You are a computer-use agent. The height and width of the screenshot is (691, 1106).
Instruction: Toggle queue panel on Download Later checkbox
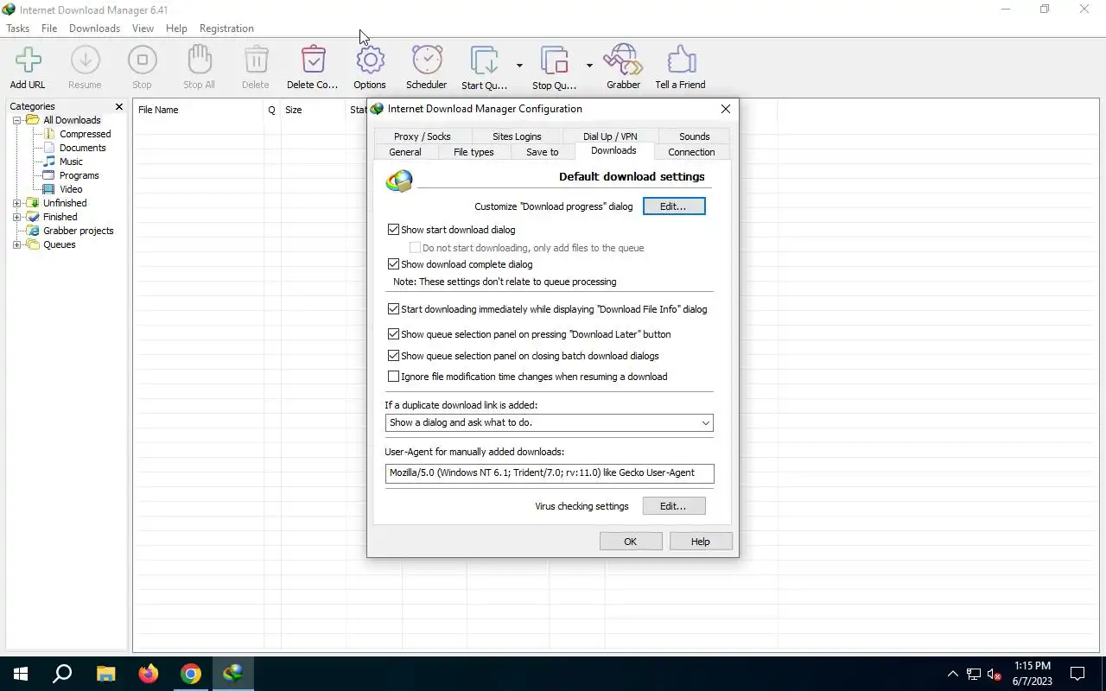393,334
